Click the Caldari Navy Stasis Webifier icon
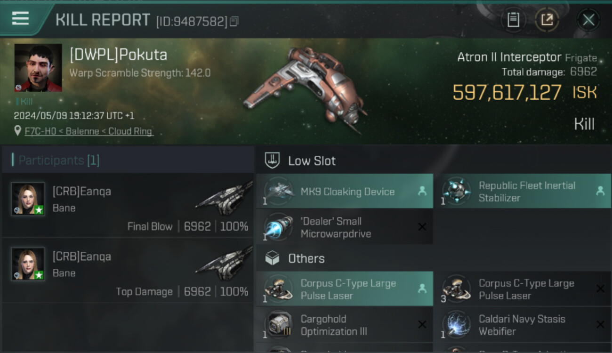Screen dimensions: 612x353 pos(456,325)
